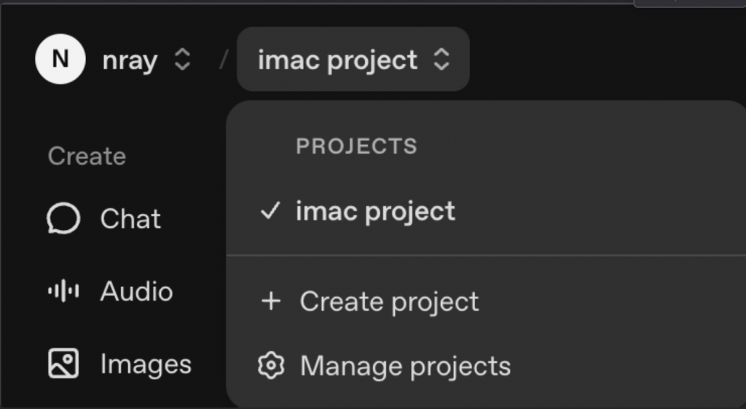Screen dimensions: 746x409
Task: Click the Audio waveform icon
Action: click(x=63, y=291)
